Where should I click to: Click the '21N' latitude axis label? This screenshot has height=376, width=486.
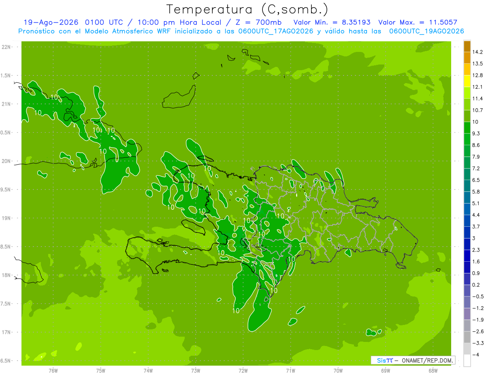click(6, 104)
